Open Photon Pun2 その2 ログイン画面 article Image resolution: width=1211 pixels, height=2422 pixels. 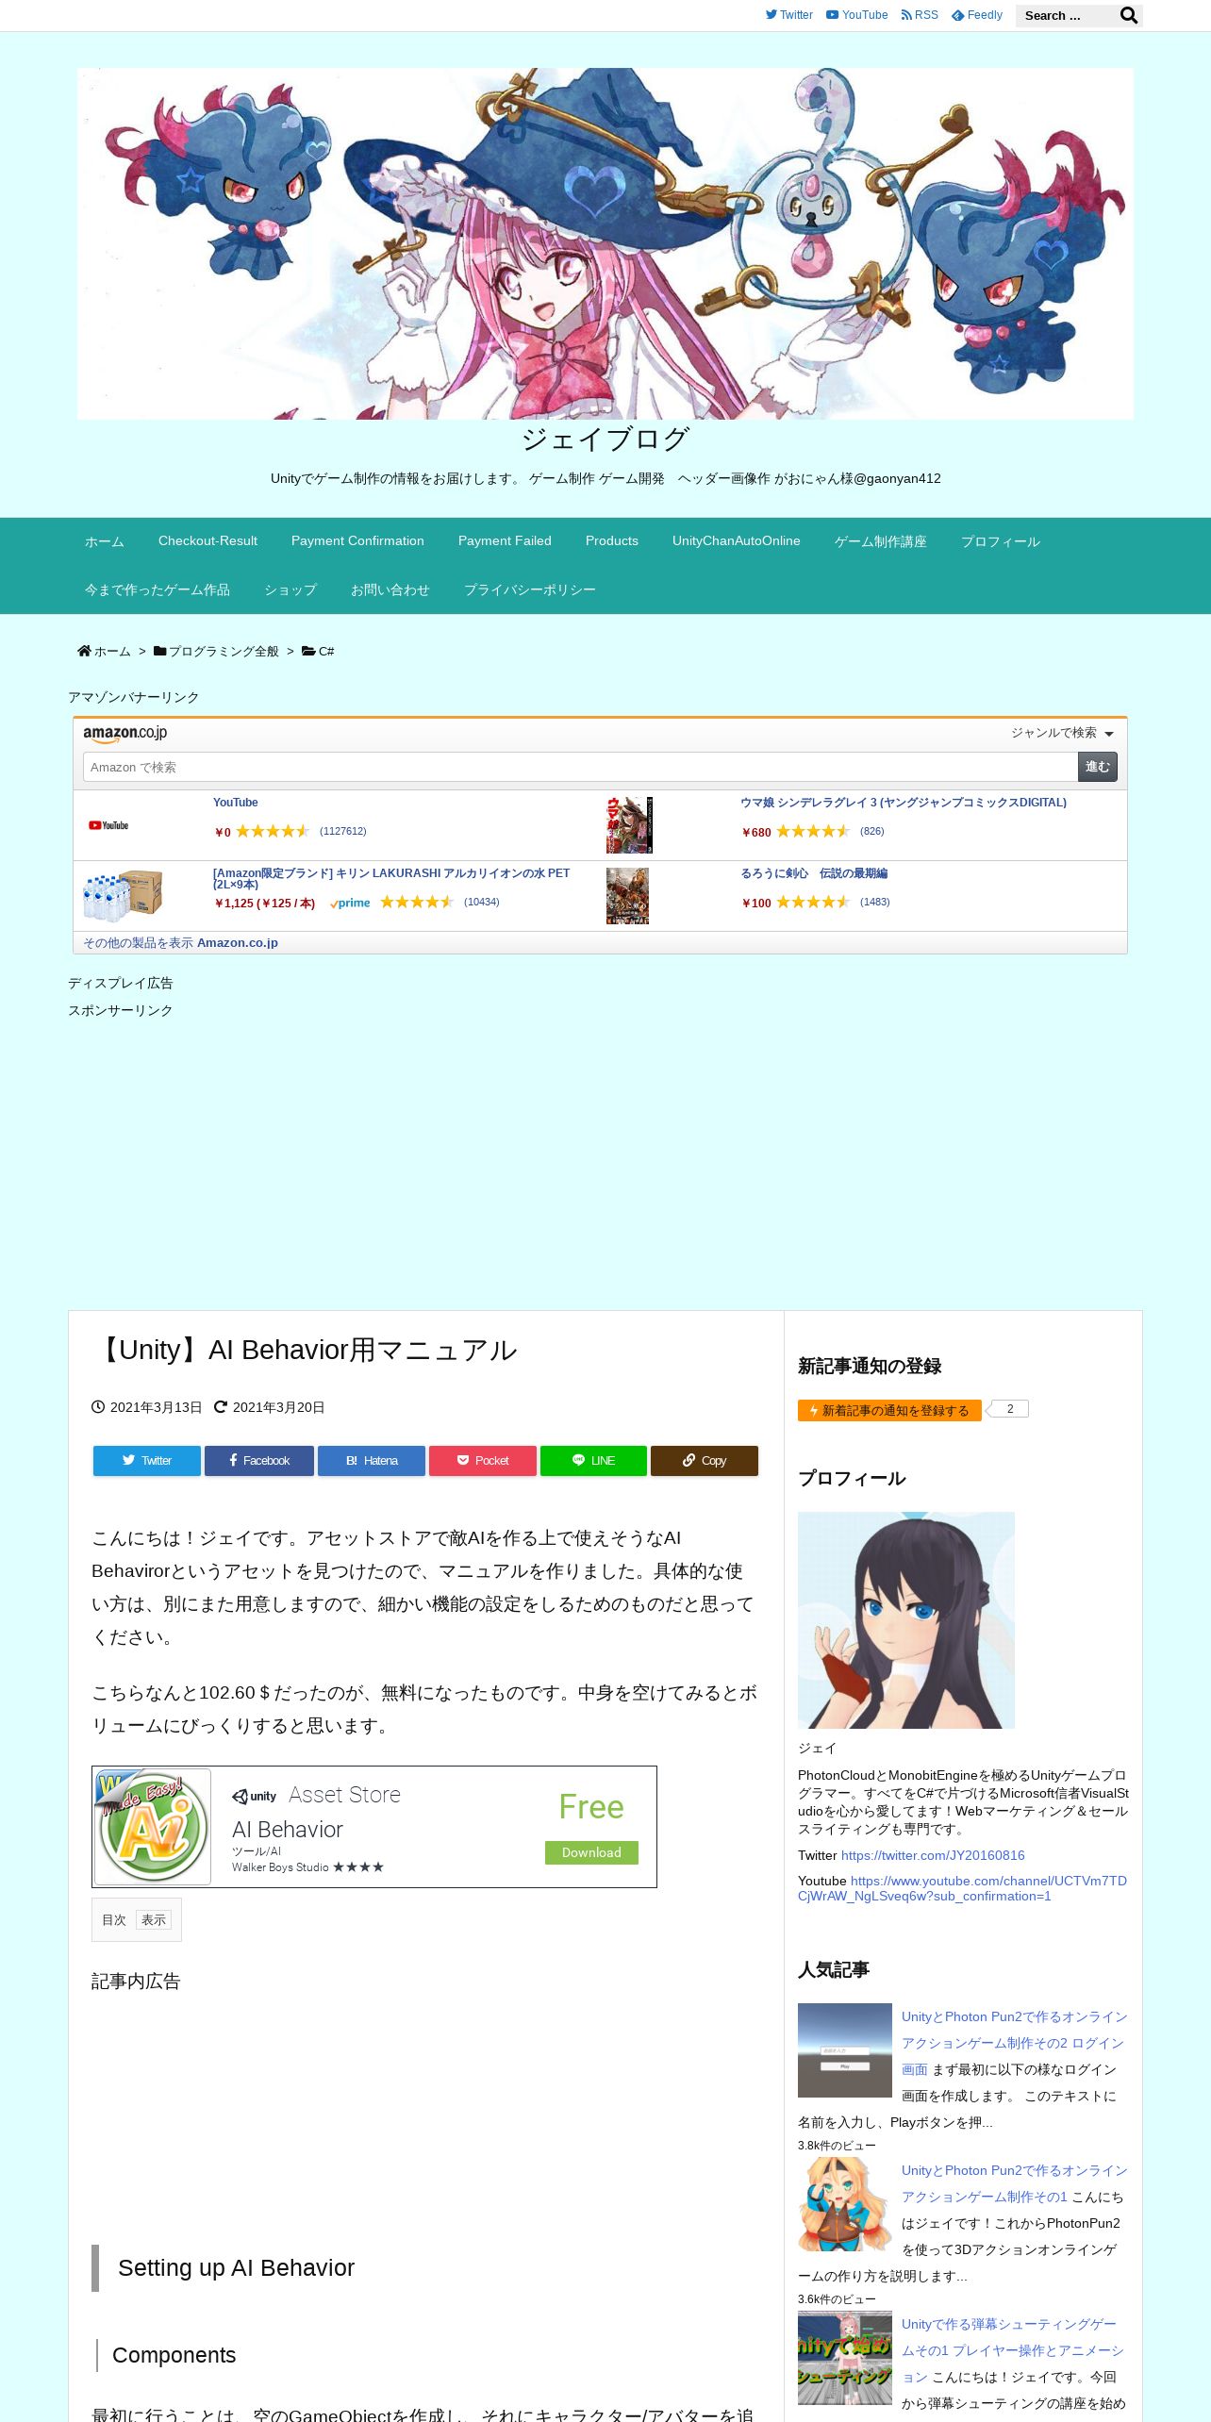point(1014,2042)
